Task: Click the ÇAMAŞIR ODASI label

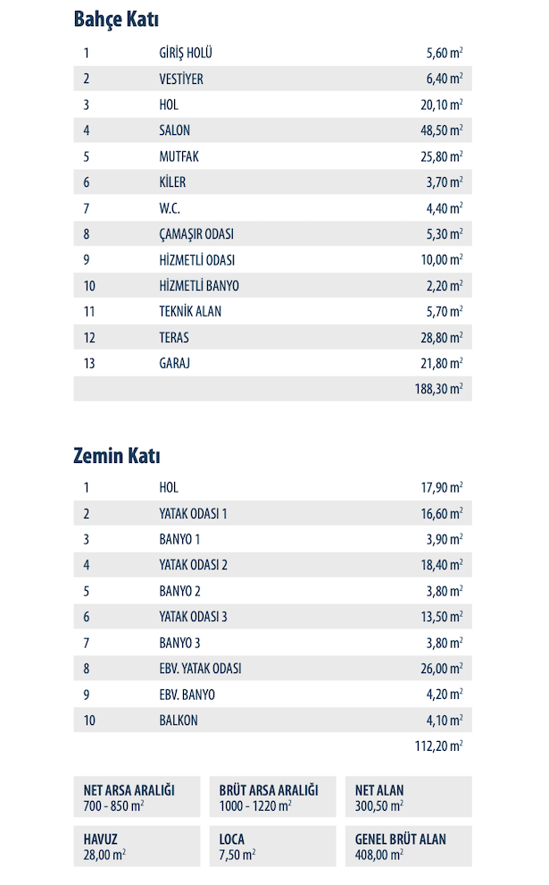Action: pyautogui.click(x=196, y=234)
